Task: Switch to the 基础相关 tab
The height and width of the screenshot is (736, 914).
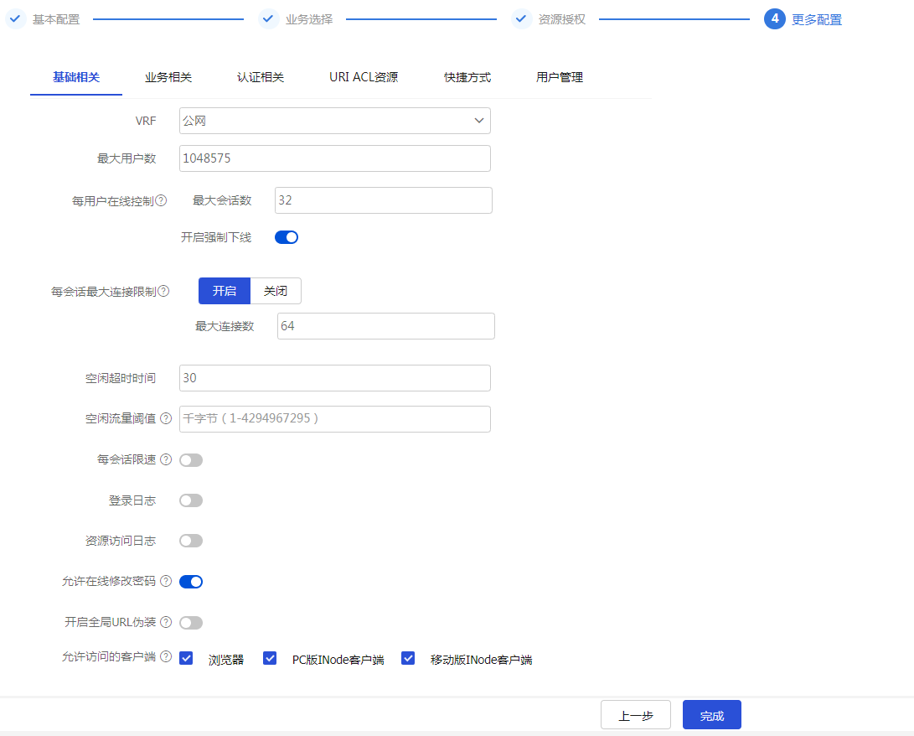Action: coord(76,77)
